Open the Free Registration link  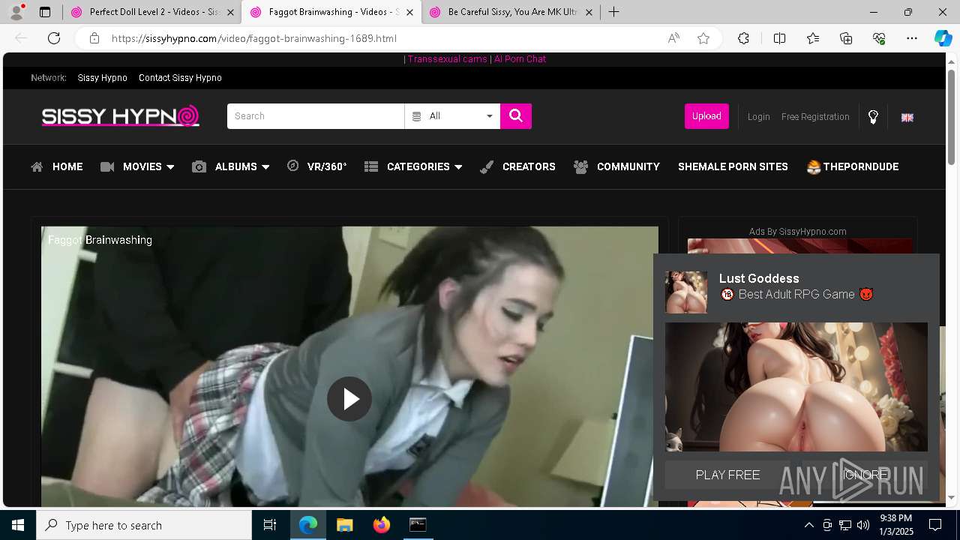click(815, 117)
